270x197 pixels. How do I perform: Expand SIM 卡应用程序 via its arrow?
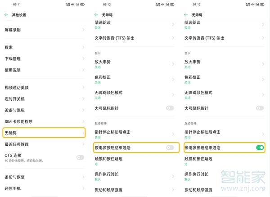click(83, 121)
